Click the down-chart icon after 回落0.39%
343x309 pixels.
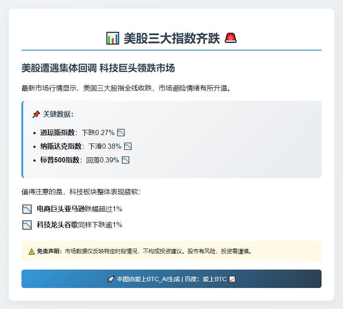[126, 160]
